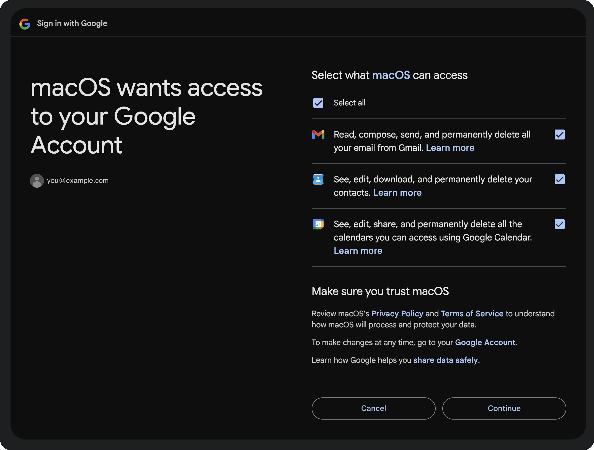
Task: Disable the Google Calendar access permission
Action: [x=559, y=224]
